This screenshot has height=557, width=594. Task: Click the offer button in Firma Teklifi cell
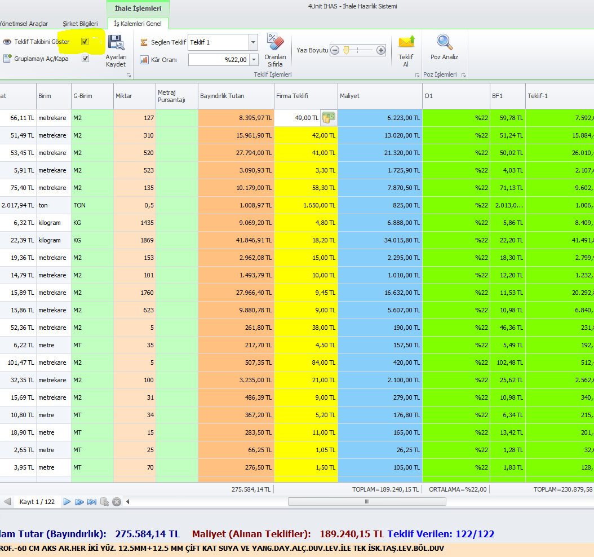pos(328,118)
